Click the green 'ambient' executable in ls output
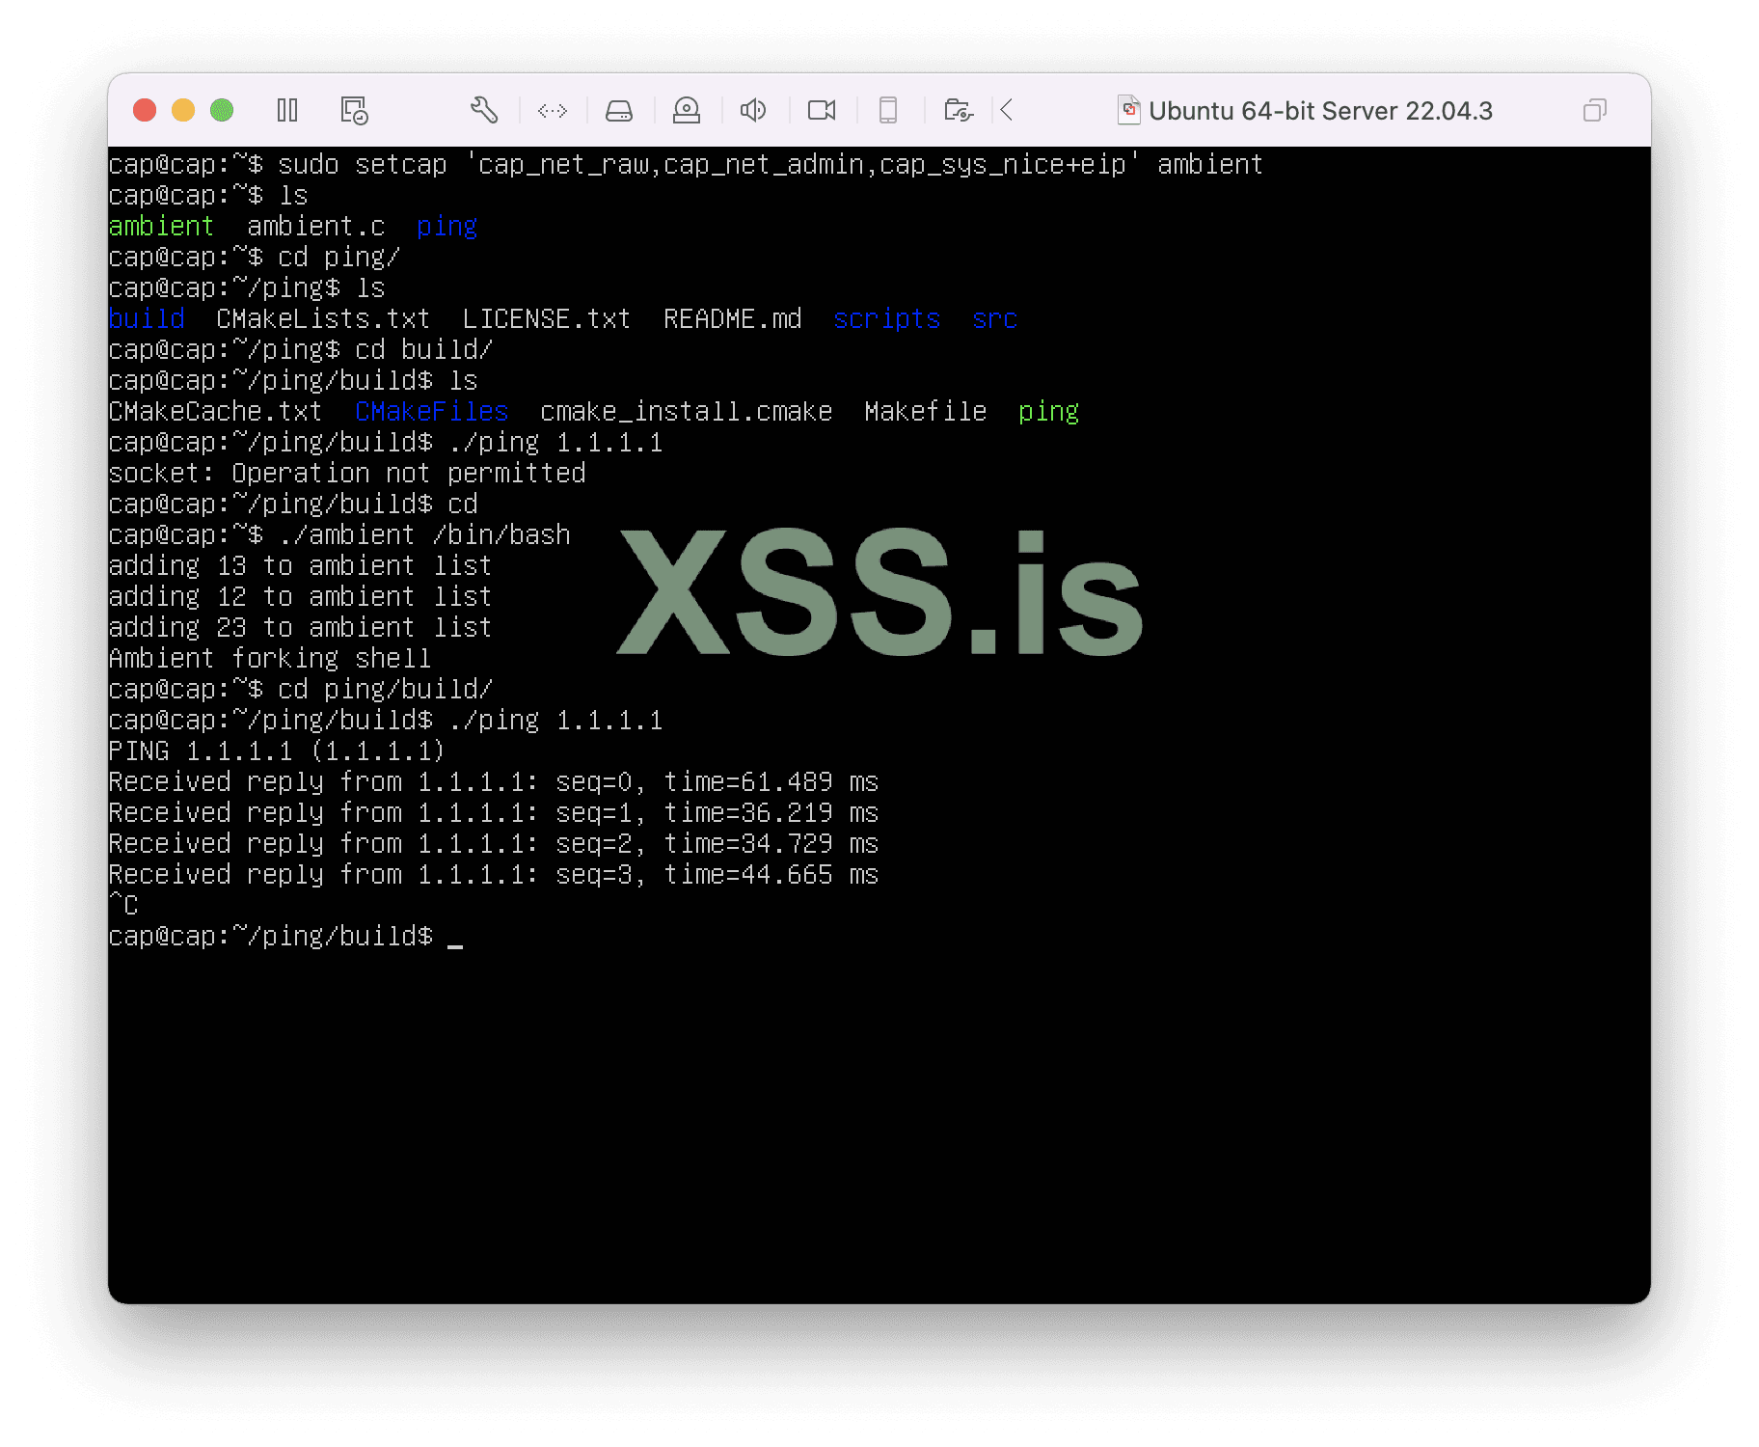The image size is (1759, 1447). 161,227
